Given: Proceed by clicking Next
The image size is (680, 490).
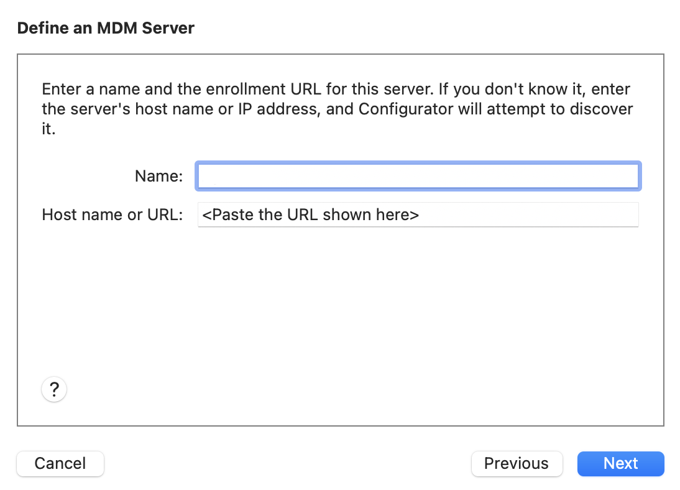Looking at the screenshot, I should pyautogui.click(x=620, y=464).
